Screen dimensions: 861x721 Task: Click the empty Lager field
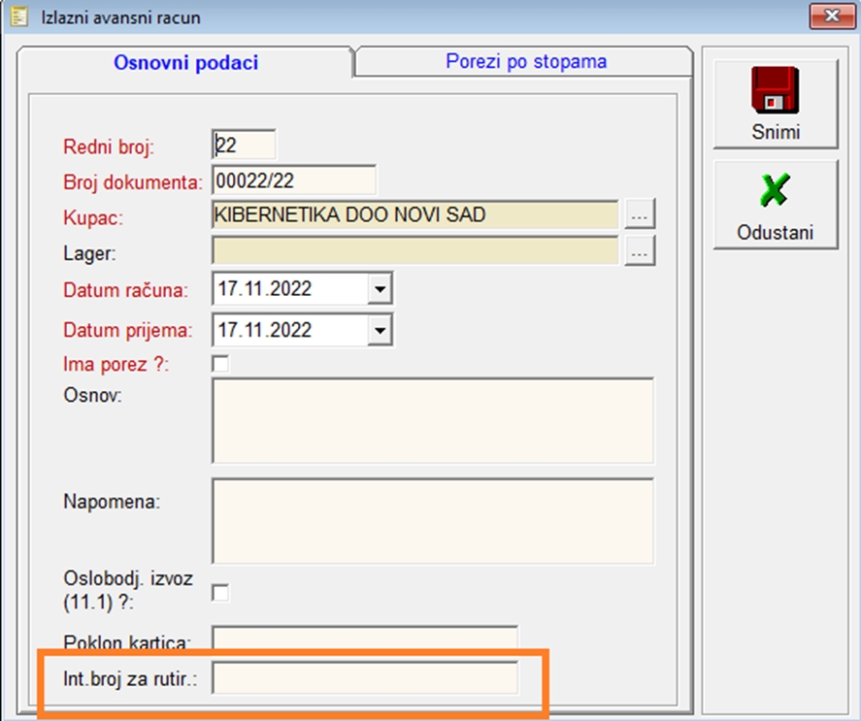pyautogui.click(x=414, y=251)
